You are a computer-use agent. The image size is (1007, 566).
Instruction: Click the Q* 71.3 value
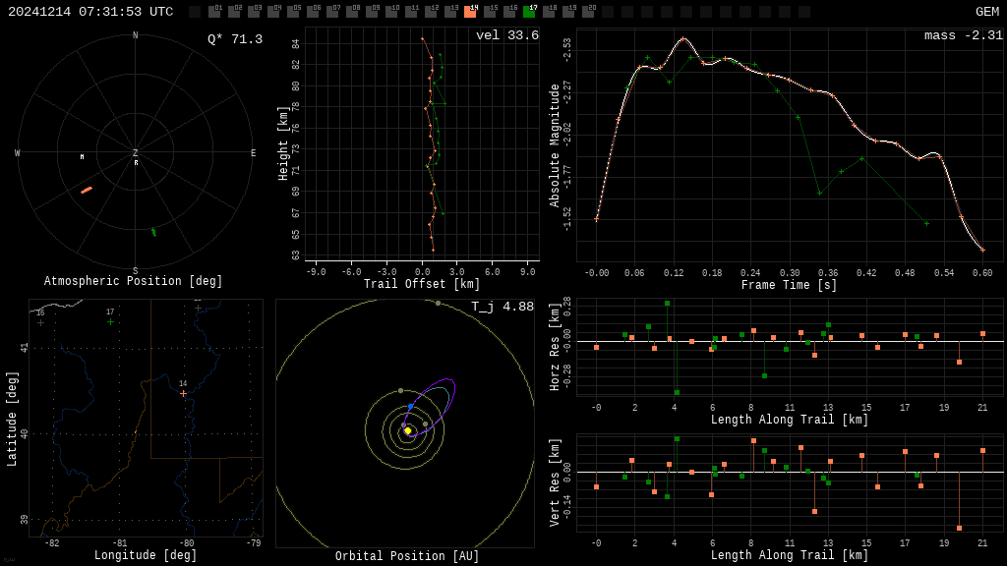tap(234, 39)
